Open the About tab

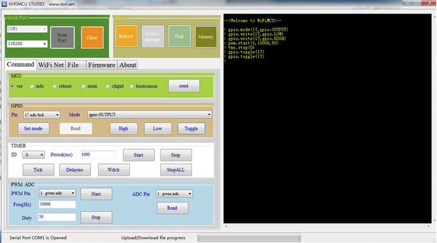coord(127,65)
